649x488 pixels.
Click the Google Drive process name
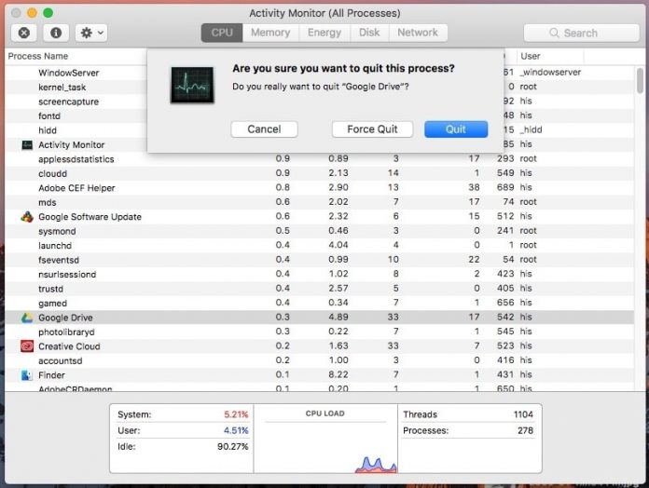pyautogui.click(x=65, y=318)
